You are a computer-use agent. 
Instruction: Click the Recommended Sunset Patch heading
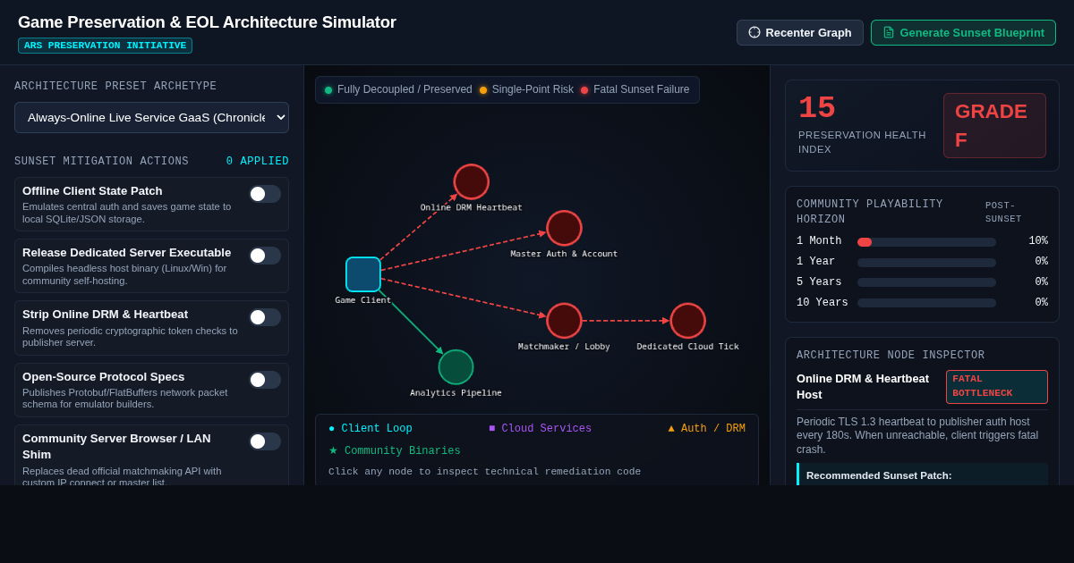click(879, 475)
